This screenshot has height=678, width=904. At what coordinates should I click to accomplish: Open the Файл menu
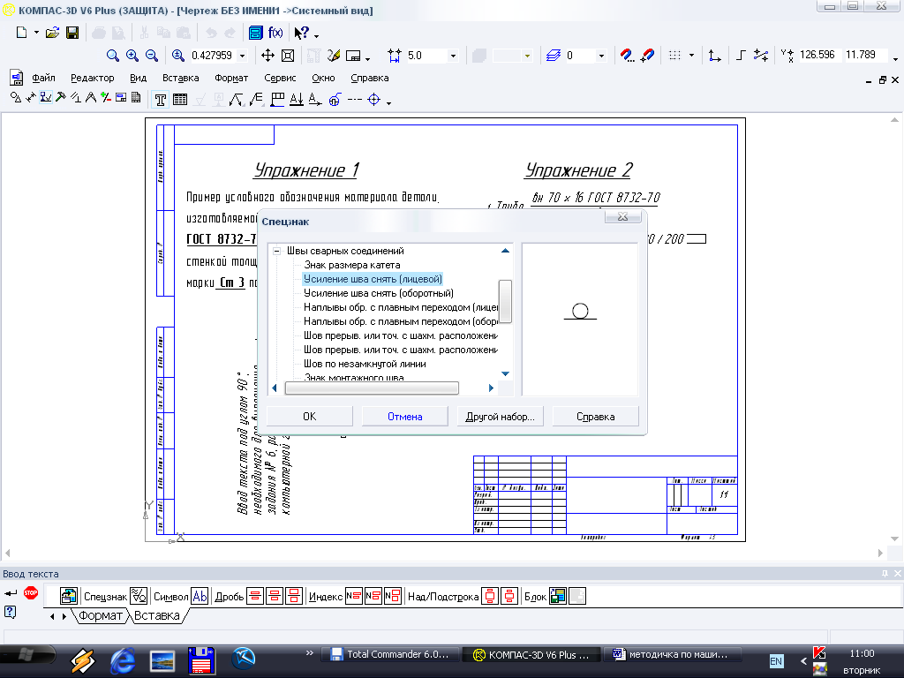43,78
